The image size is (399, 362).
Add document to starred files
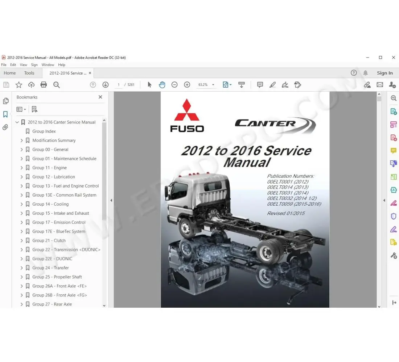(19, 85)
